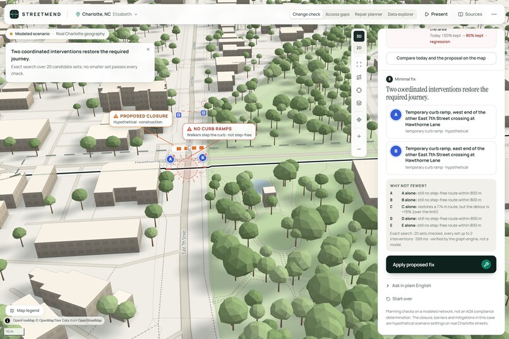Viewport: 509px width, 339px height.
Task: Click marker A on the map
Action: click(x=171, y=159)
